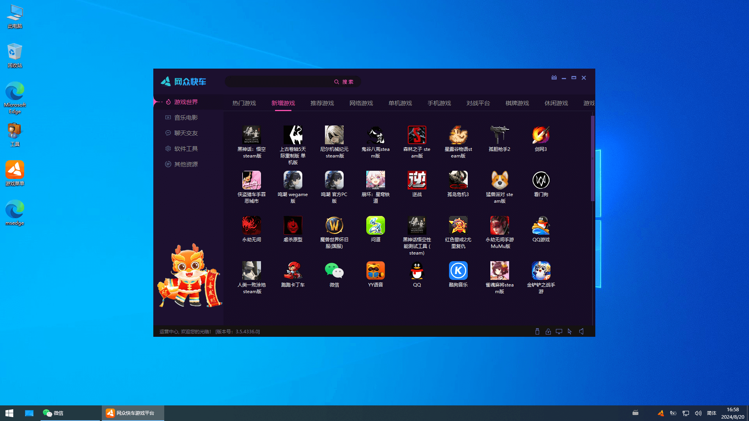Switch to 手机游戏 tab

click(x=439, y=103)
